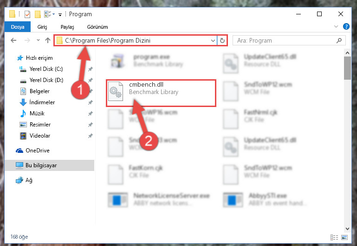This screenshot has height=246, width=357.
Task: Click the refresh button beside the address bar
Action: [x=222, y=41]
